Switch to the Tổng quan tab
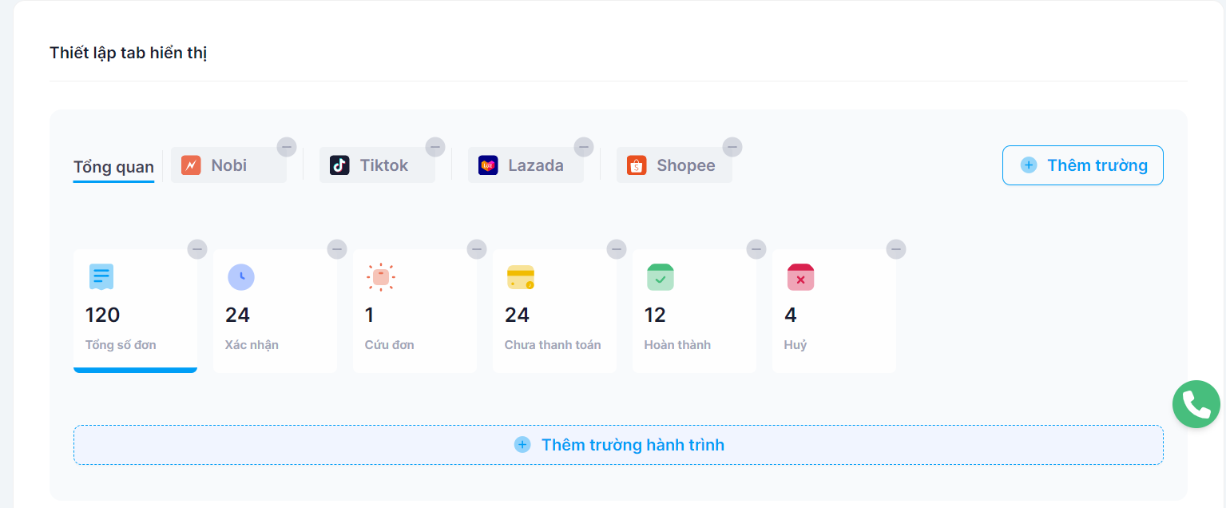 pyautogui.click(x=113, y=166)
